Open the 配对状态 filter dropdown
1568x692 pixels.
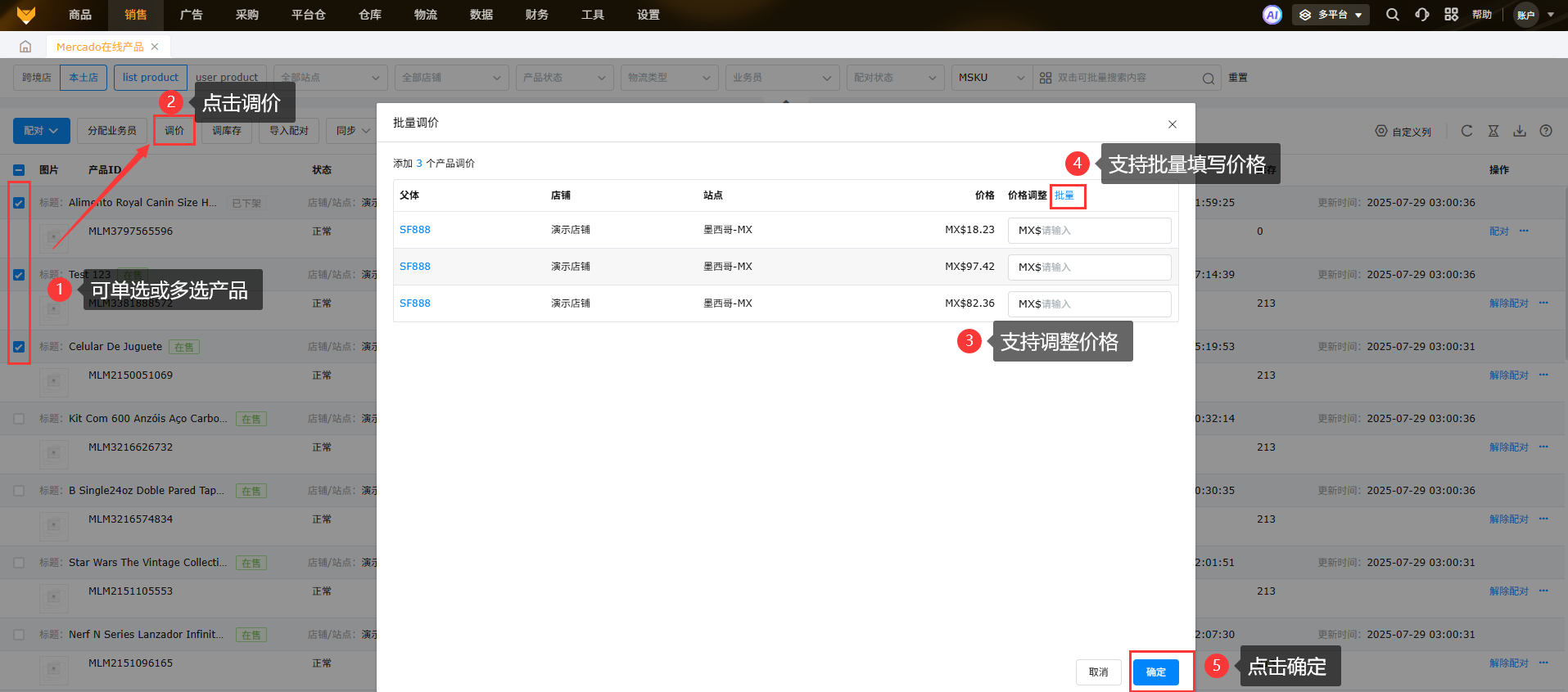click(x=896, y=78)
